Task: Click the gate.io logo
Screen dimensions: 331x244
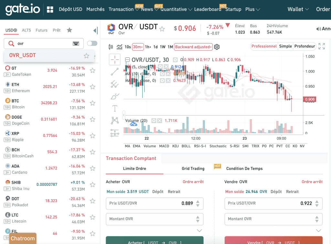Action: pos(23,9)
